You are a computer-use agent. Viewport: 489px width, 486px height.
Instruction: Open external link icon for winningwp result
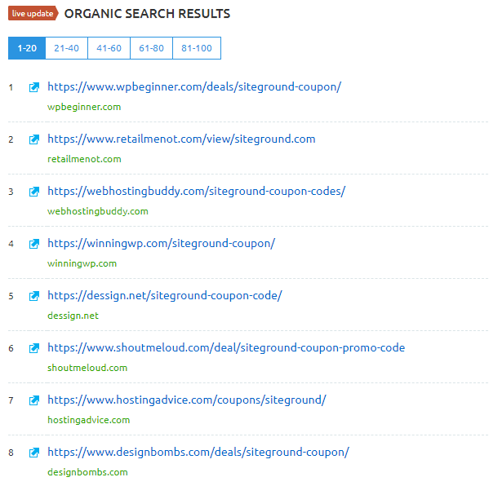click(34, 244)
